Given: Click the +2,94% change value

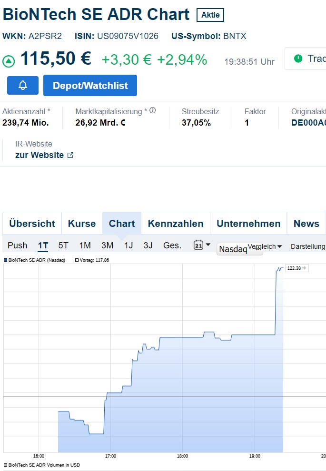Looking at the screenshot, I should [x=182, y=59].
